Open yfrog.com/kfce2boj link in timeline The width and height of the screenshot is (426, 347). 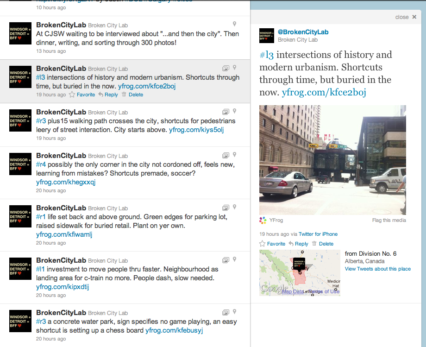tap(147, 86)
